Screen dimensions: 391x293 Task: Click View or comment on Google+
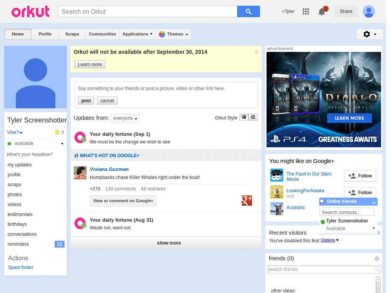[123, 201]
